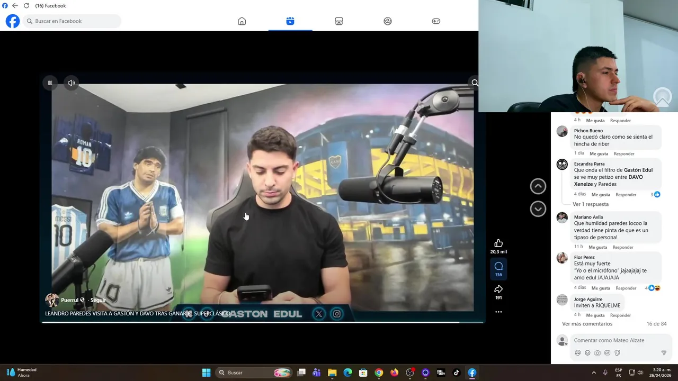Like Flor Perez's comment
The width and height of the screenshot is (678, 381).
click(x=601, y=288)
